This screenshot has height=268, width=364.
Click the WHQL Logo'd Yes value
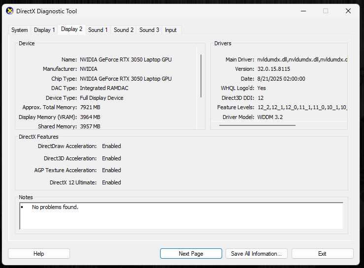[262, 88]
